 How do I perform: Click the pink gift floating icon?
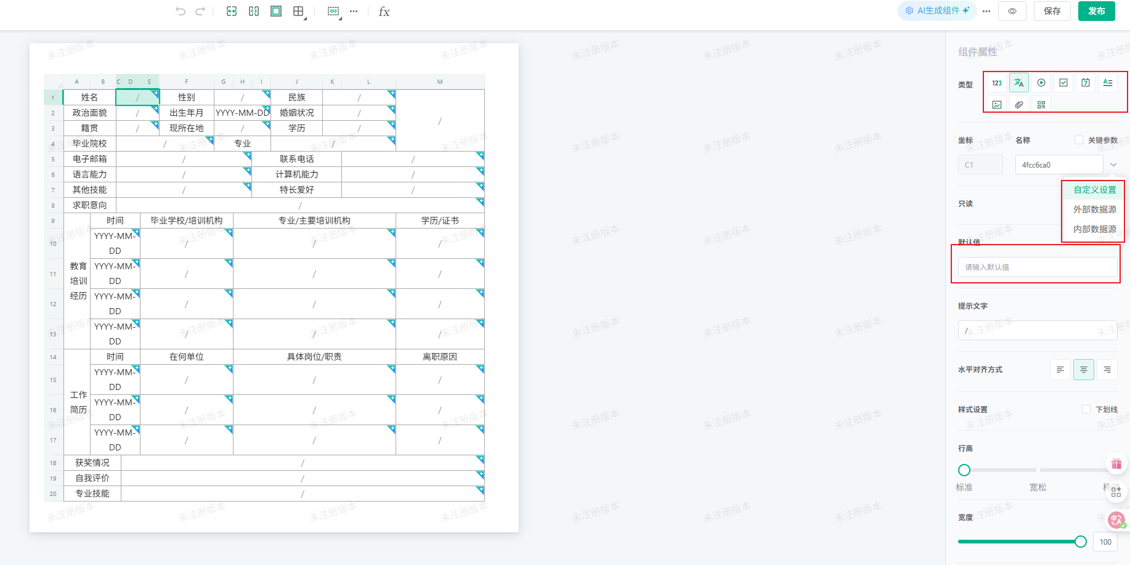click(1116, 464)
